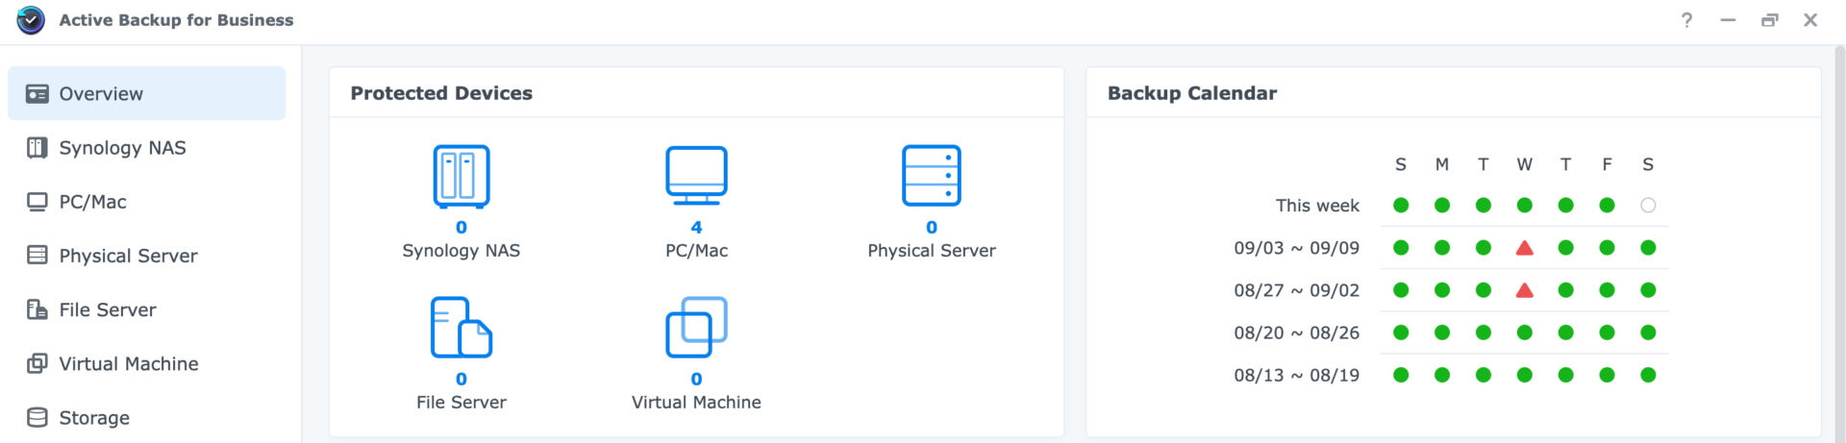Click the 'F' weekday column header
This screenshot has width=1846, height=443.
click(1607, 164)
